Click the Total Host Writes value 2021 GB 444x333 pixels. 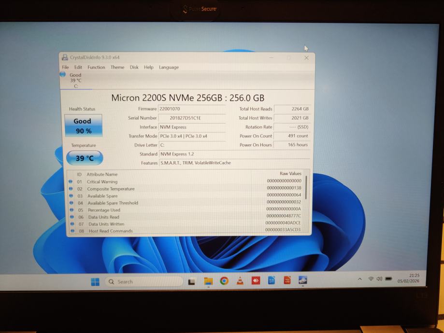coord(292,118)
